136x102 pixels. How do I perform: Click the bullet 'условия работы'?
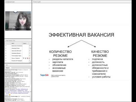pyautogui.click(x=101, y=77)
